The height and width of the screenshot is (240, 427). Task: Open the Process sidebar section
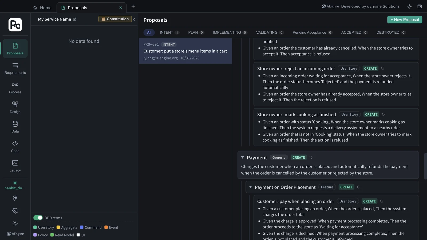15,88
